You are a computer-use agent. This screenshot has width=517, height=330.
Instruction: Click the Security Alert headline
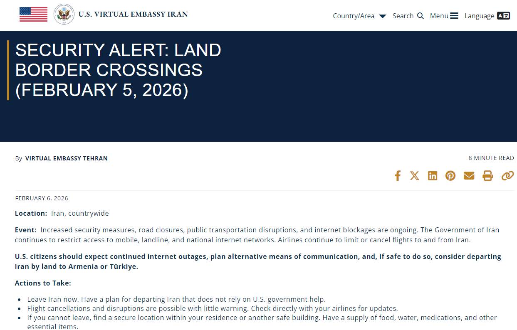118,70
